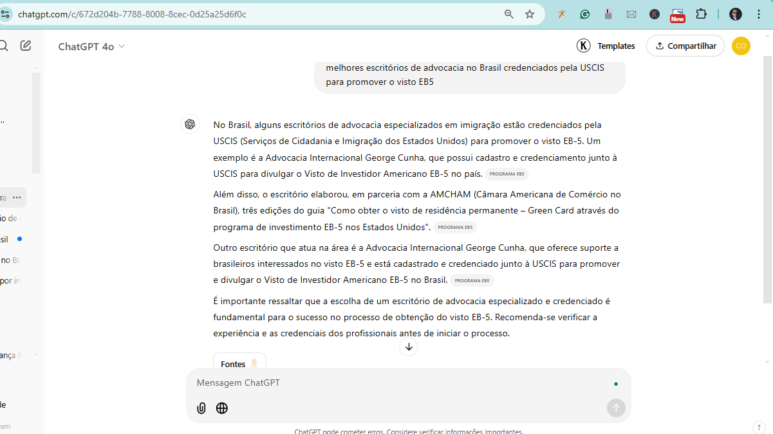The width and height of the screenshot is (773, 434).
Task: Click the Compartilhar share button
Action: pos(685,46)
